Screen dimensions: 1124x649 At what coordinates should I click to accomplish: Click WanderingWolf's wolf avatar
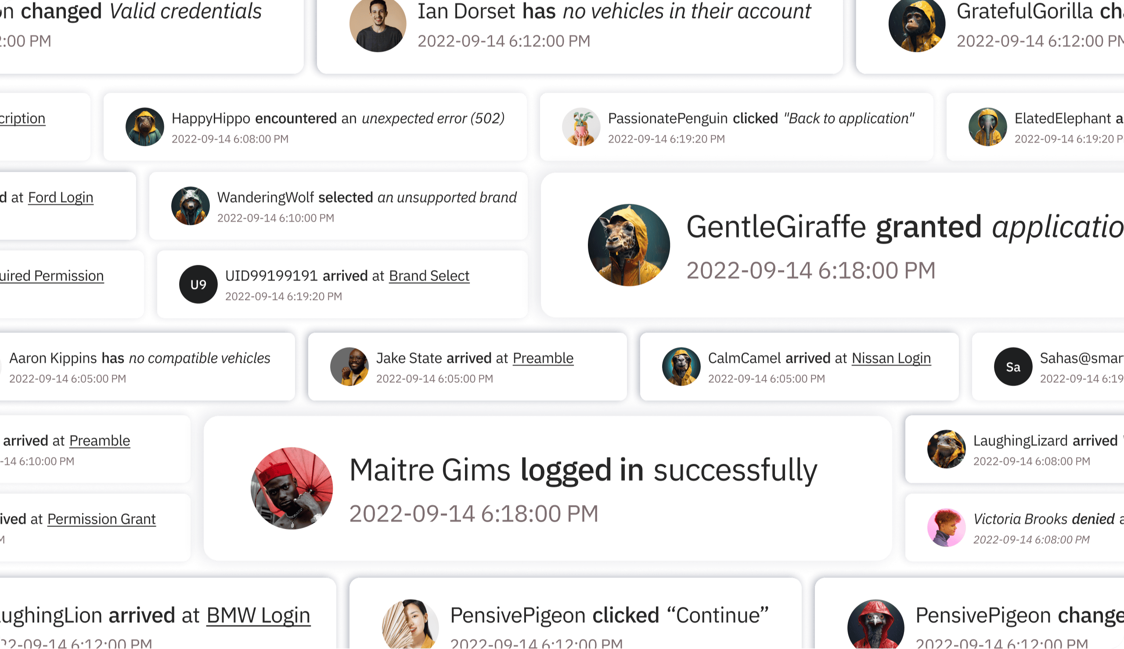pyautogui.click(x=190, y=206)
